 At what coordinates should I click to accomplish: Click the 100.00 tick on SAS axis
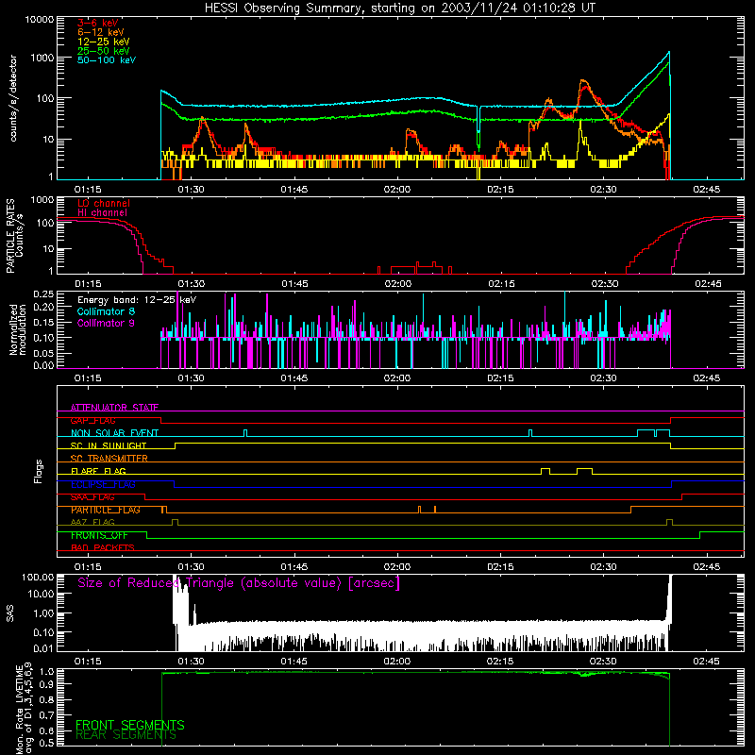click(38, 577)
